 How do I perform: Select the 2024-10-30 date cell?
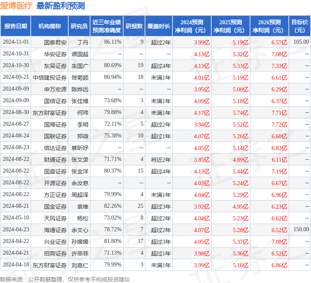pyautogui.click(x=16, y=65)
